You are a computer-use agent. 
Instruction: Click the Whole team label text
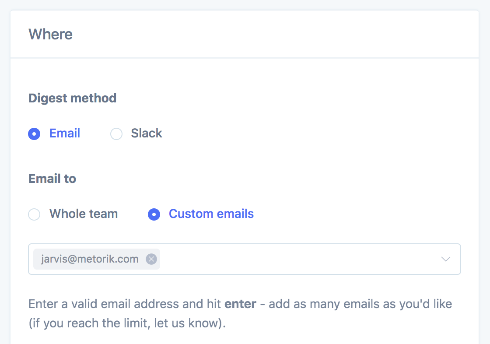[x=84, y=214]
